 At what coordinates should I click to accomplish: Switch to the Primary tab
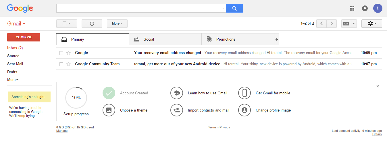coord(93,39)
